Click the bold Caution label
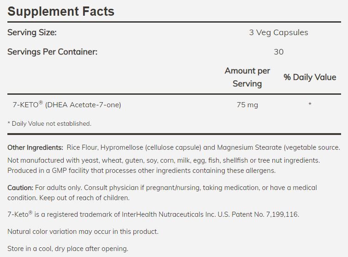This screenshot has height=257, width=348. [x=20, y=188]
